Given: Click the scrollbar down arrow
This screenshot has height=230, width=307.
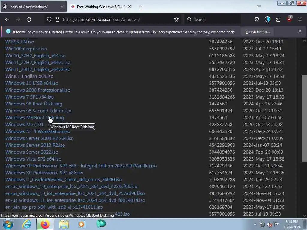Looking at the screenshot, I should coord(304,216).
